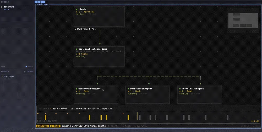Click the 'Sep 10 19:29:49' timeline date
Screen dimensions: 262x132
coord(47,121)
